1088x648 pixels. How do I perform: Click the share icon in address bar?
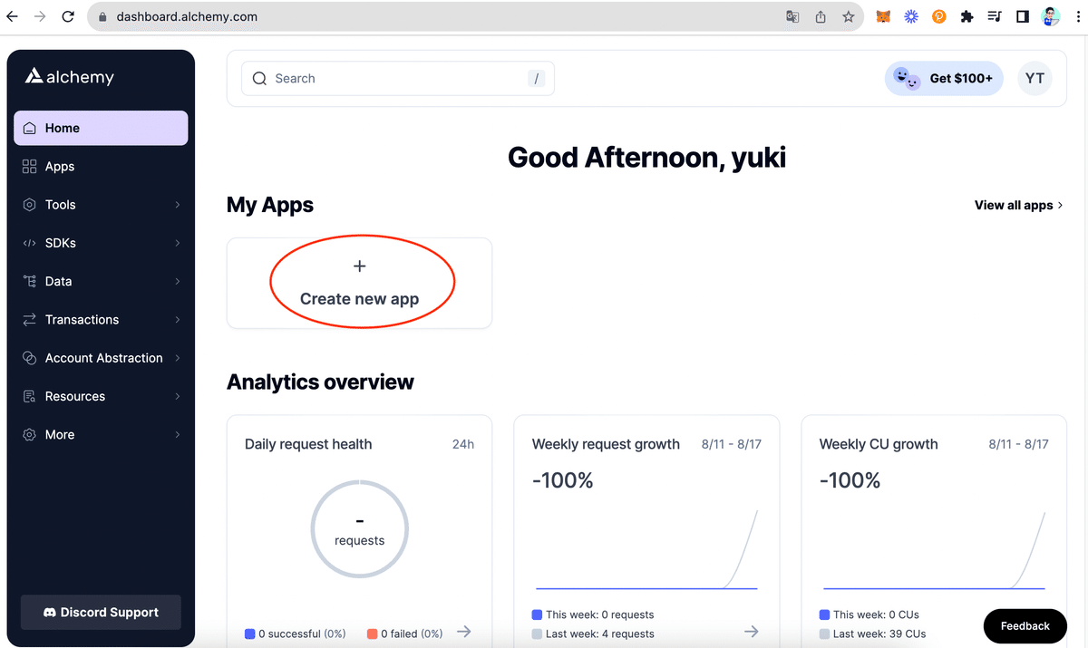click(x=821, y=16)
